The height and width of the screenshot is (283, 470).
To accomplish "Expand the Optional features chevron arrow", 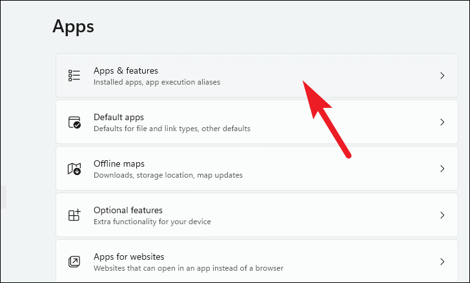I will 442,215.
